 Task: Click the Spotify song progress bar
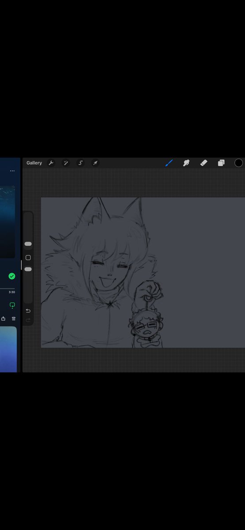pos(7,288)
